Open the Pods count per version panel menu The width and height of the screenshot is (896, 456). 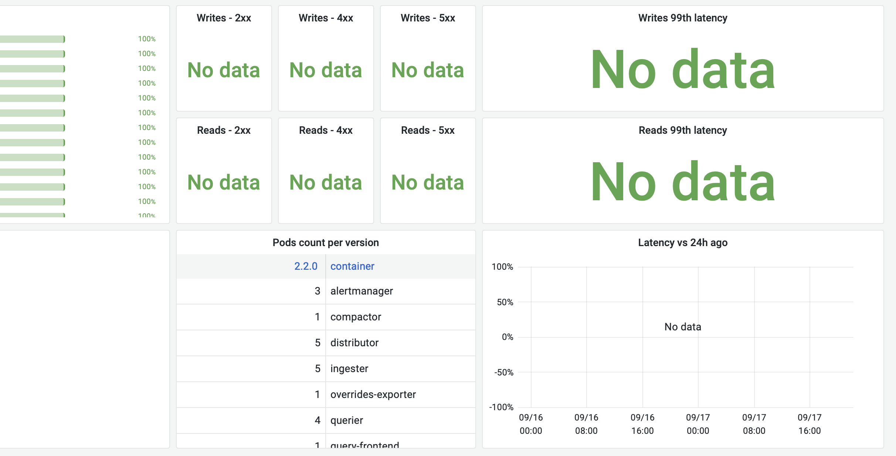(x=325, y=242)
